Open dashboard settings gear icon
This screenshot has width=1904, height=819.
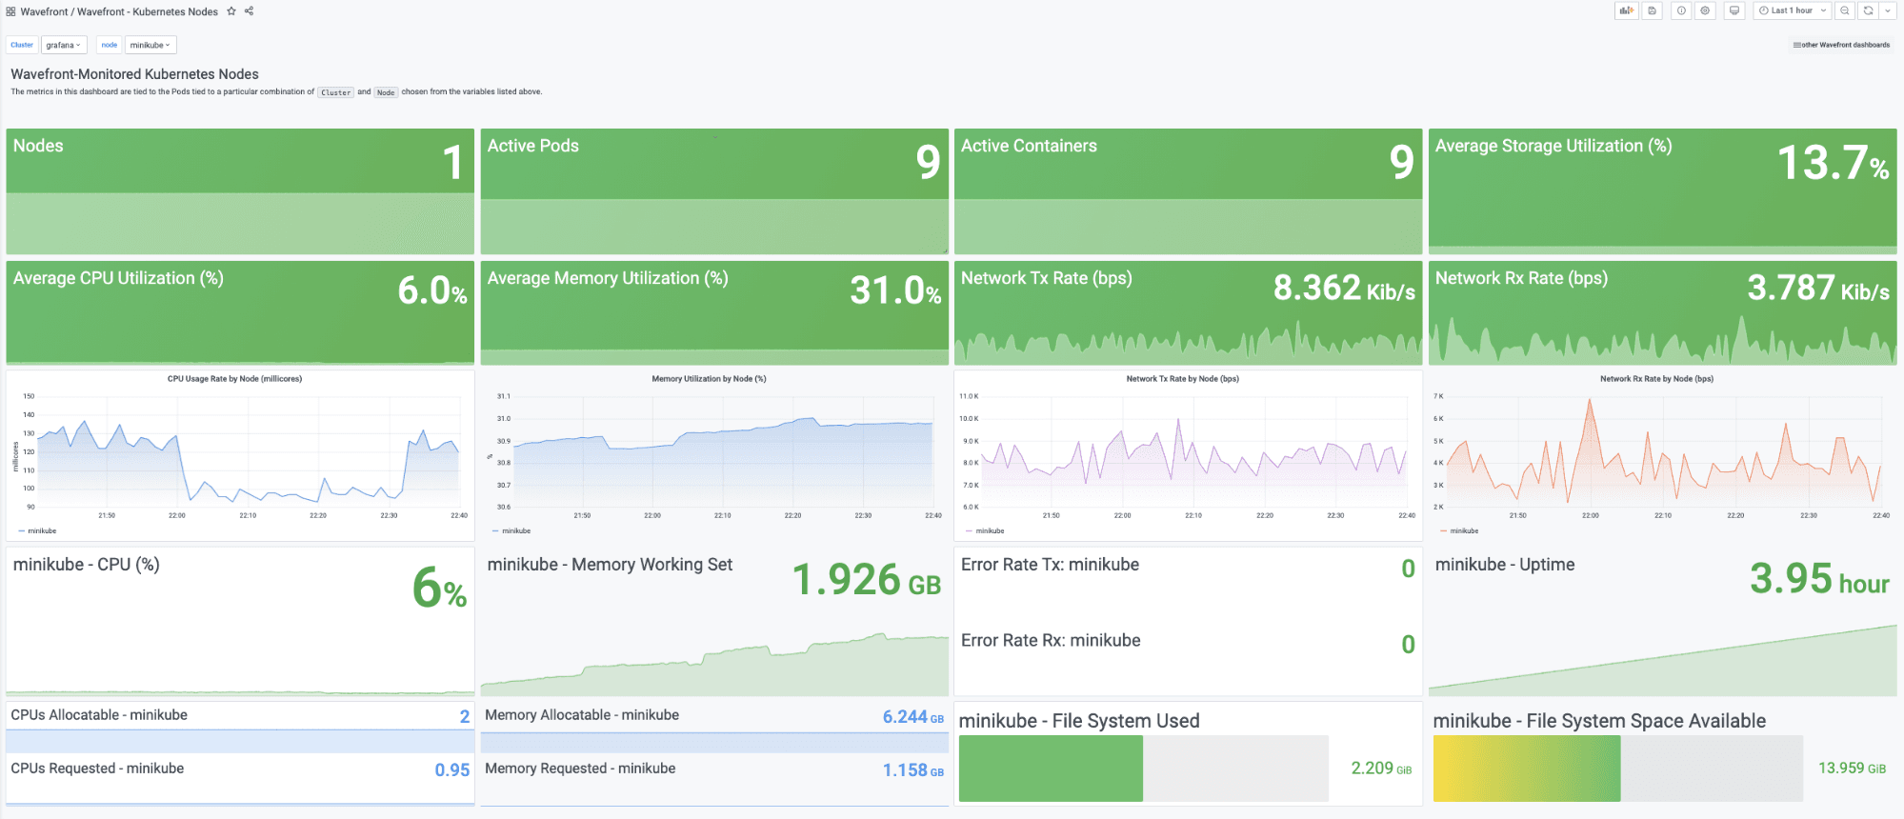(1705, 10)
